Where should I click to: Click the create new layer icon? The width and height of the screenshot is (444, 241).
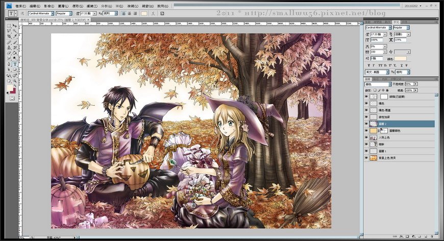coord(426,236)
